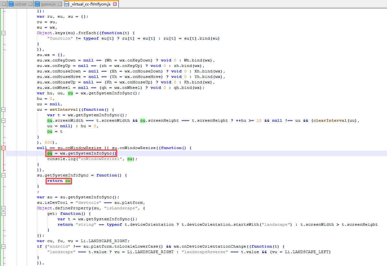387x266 pixels.
Task: Click the "landscapeReverse" string literal
Action: point(205,252)
